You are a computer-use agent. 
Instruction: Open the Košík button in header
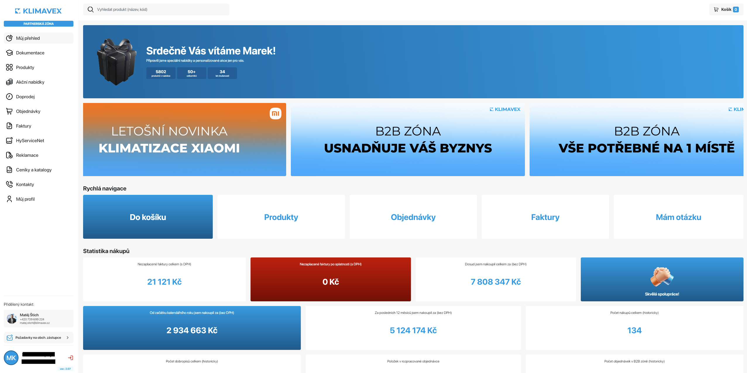(726, 10)
